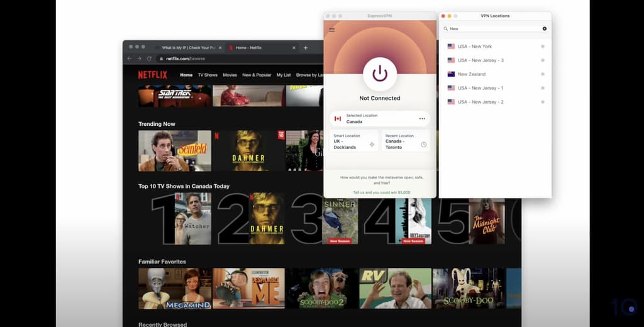Click the New Zealand flag icon

pyautogui.click(x=451, y=74)
